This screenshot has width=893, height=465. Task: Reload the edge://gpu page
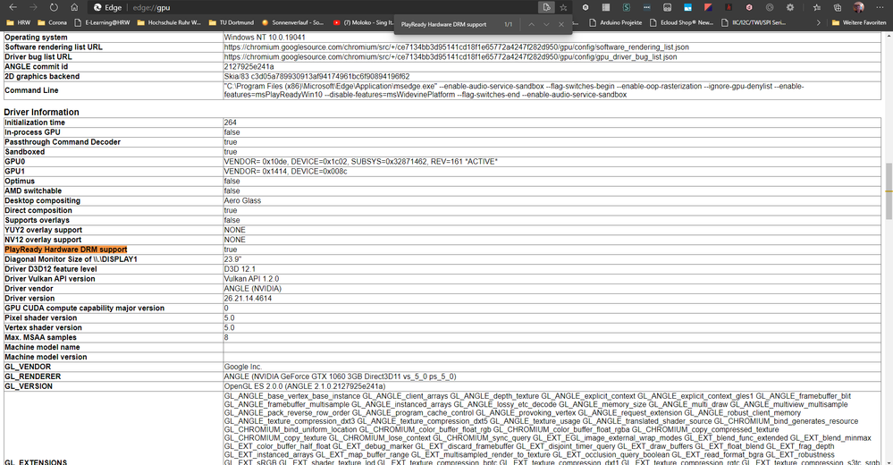coord(54,7)
